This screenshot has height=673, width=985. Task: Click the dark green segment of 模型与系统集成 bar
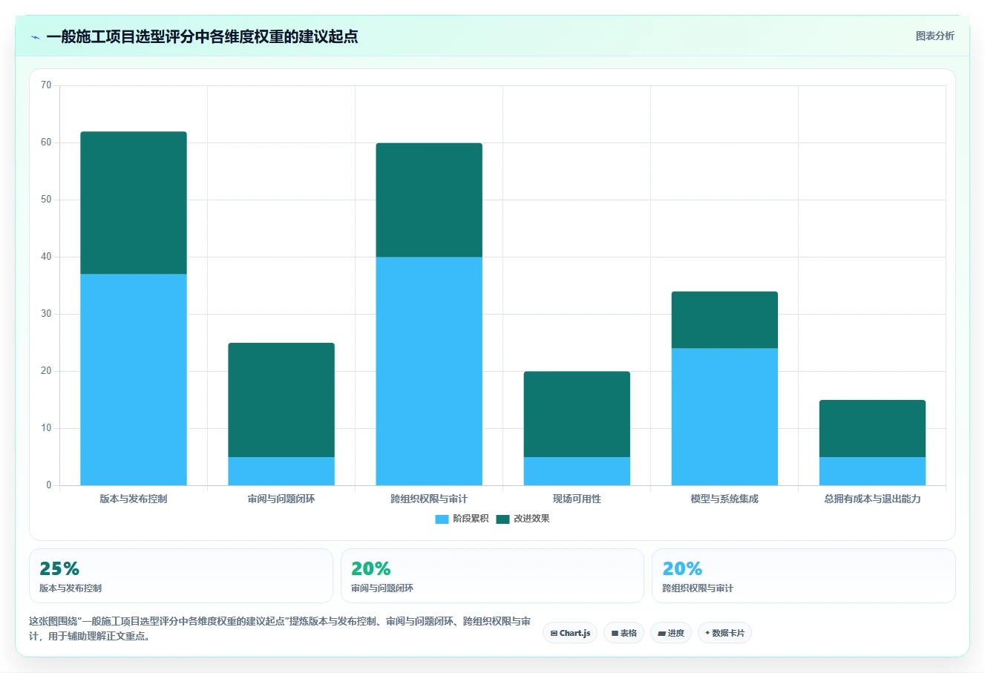[724, 320]
